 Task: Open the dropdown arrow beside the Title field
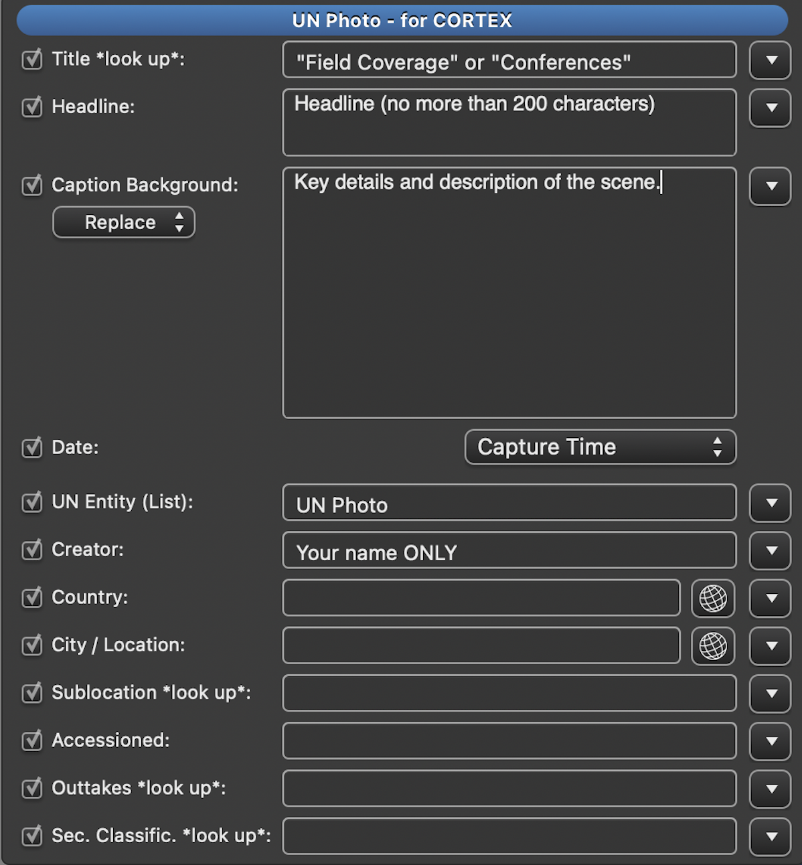[x=771, y=60]
